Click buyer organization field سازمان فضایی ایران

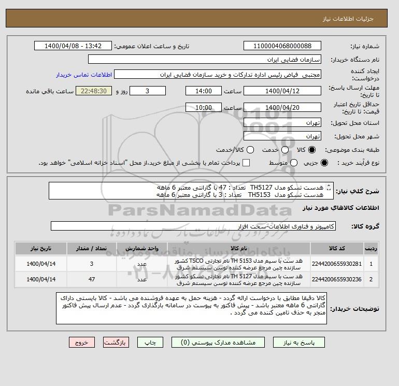click(205, 59)
